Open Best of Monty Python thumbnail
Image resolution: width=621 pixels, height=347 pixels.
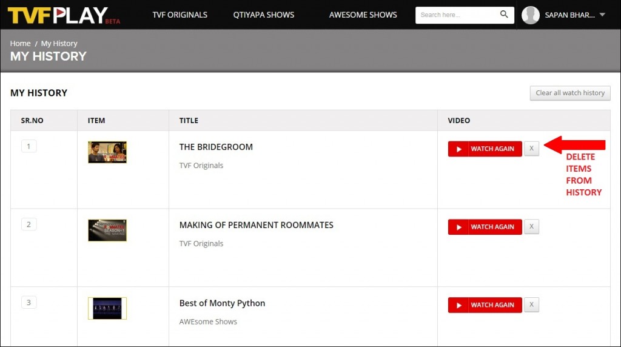(107, 308)
